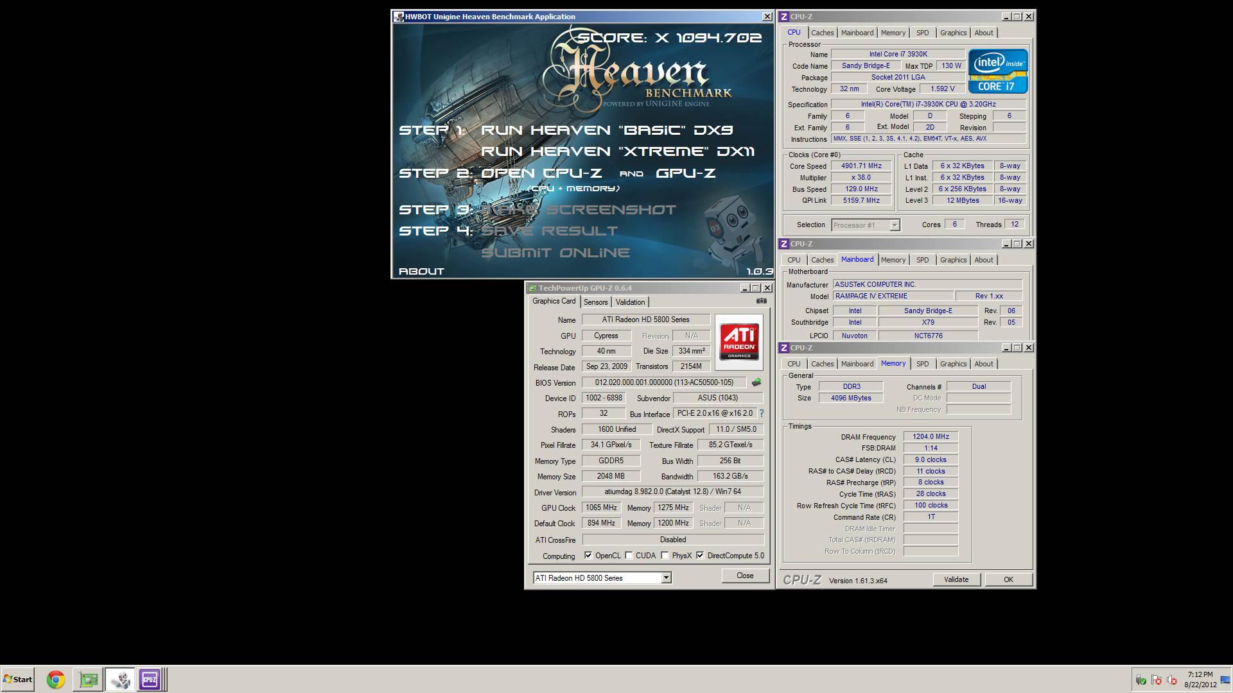The width and height of the screenshot is (1233, 693).
Task: Click the BIOS Version value field
Action: [664, 382]
